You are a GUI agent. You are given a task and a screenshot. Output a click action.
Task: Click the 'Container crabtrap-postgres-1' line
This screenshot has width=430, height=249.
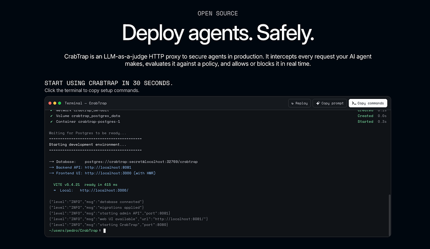tap(88, 122)
